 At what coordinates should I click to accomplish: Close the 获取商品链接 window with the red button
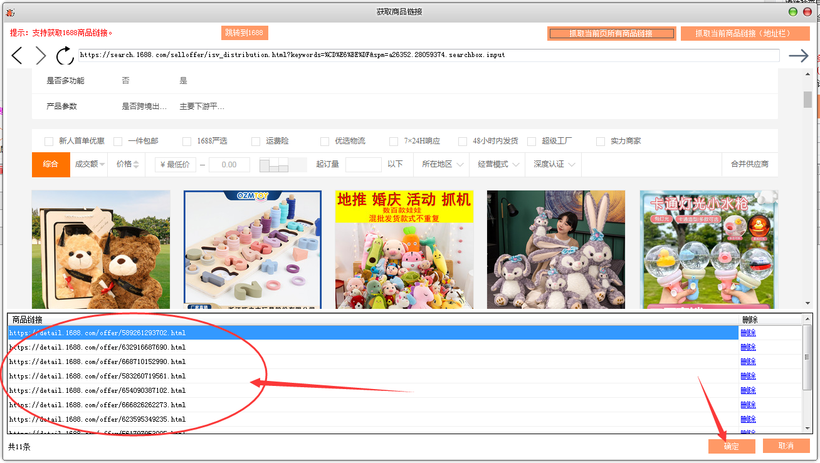click(x=806, y=11)
